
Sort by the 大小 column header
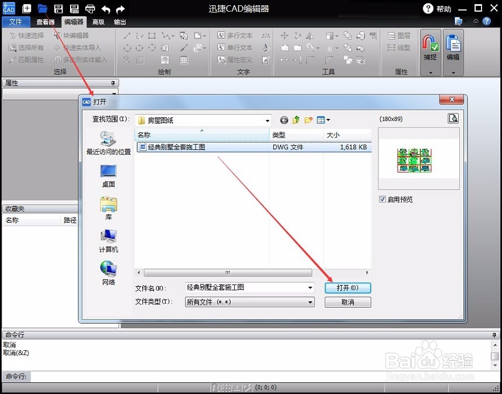[x=347, y=135]
